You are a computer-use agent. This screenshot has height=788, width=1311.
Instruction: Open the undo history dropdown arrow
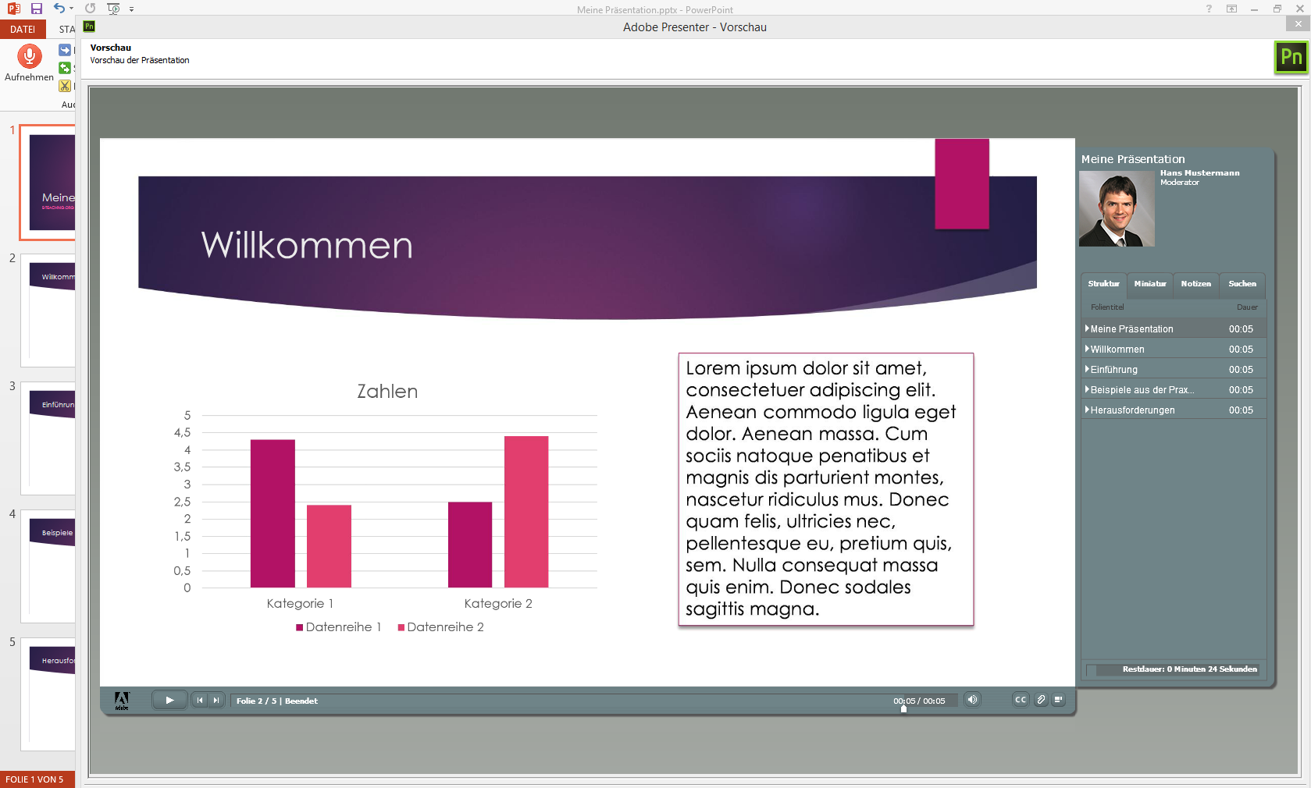tap(71, 9)
